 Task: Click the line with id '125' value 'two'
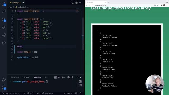35,33
